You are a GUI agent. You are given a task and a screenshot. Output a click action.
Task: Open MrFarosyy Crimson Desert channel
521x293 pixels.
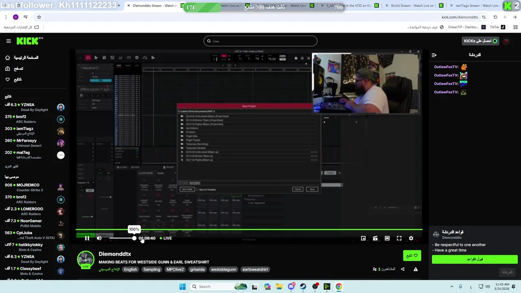[35, 143]
